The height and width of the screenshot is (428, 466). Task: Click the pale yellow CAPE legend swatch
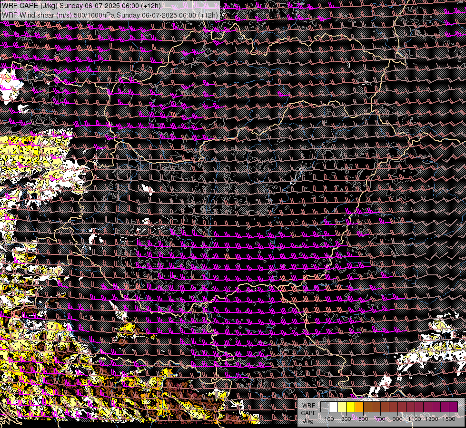[x=342, y=407]
